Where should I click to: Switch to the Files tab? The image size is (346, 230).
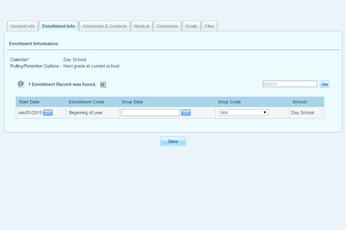point(209,26)
